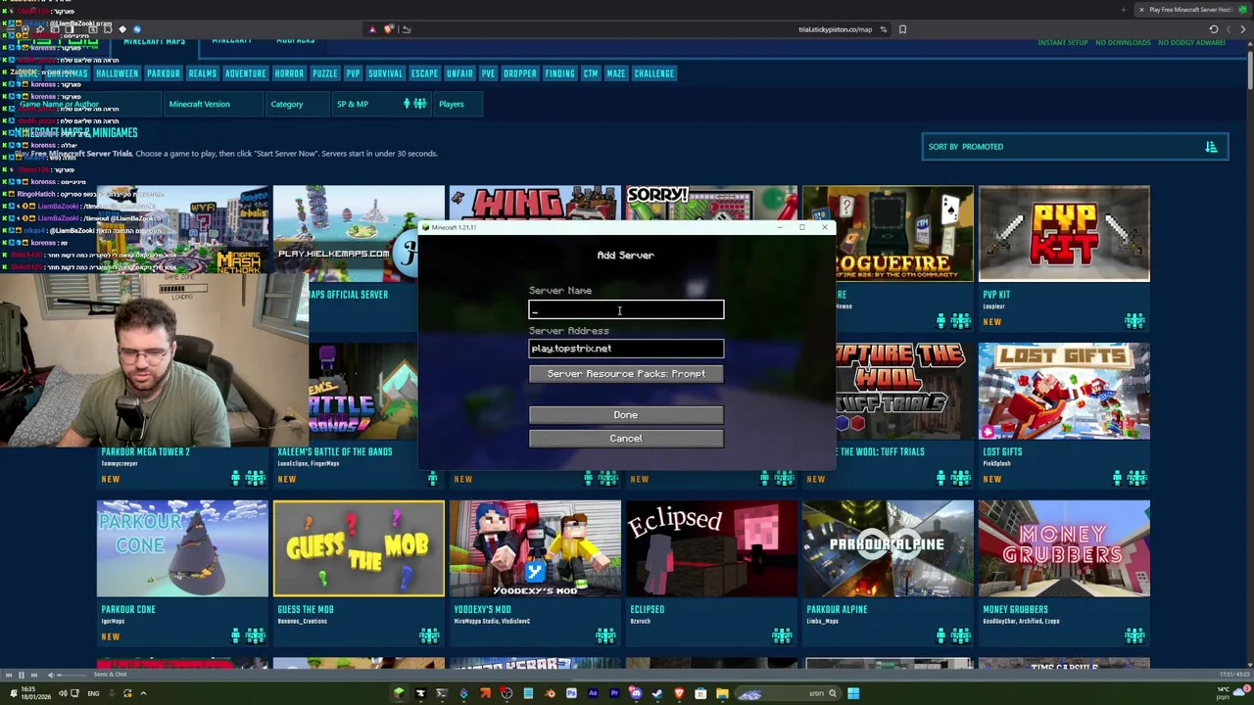Select the PVP tag filter
The height and width of the screenshot is (705, 1254).
[353, 73]
